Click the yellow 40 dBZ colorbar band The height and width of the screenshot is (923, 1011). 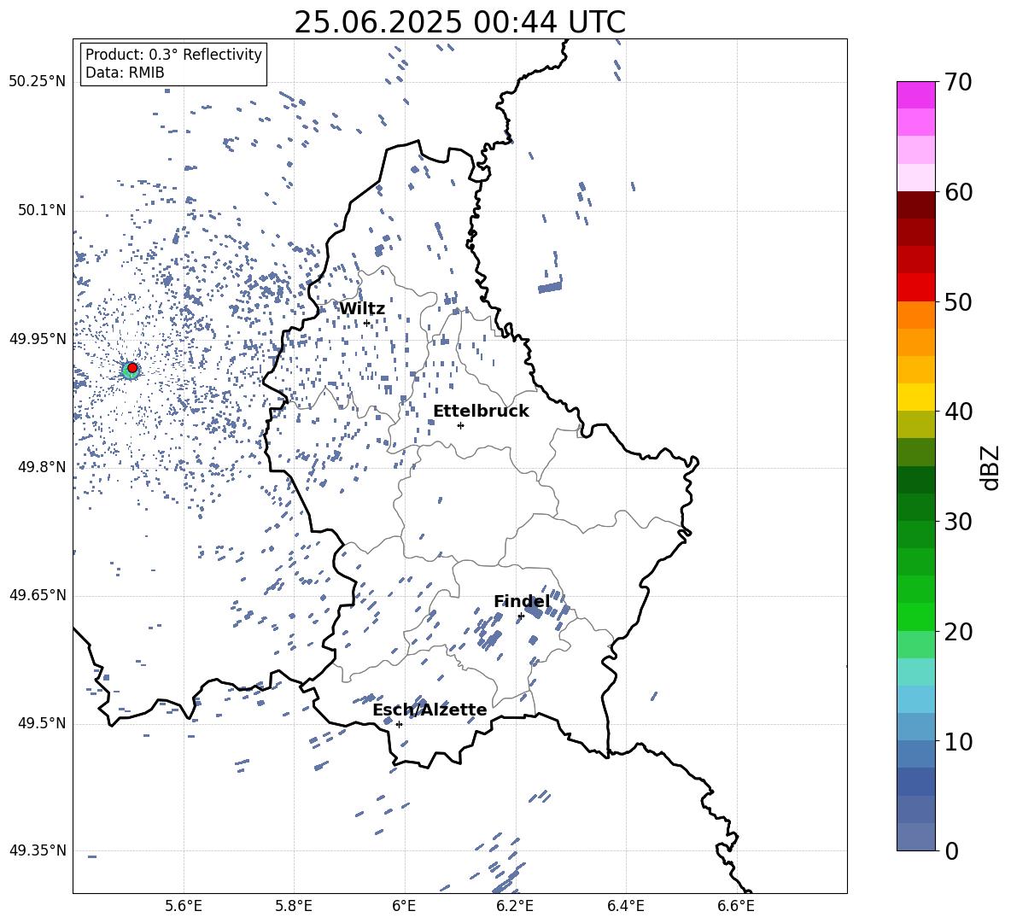[915, 397]
